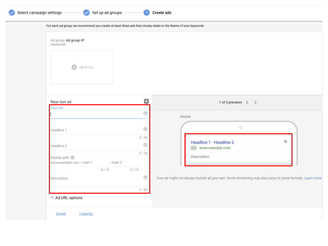Open the Learn more link
Image resolution: width=328 pixels, height=246 pixels.
tap(313, 178)
